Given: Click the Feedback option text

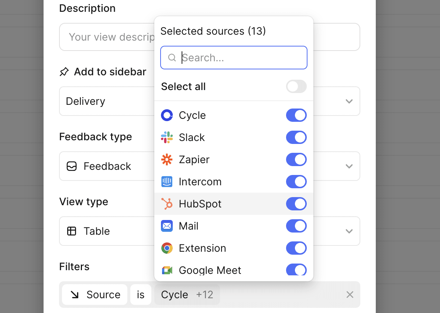Looking at the screenshot, I should tap(107, 166).
